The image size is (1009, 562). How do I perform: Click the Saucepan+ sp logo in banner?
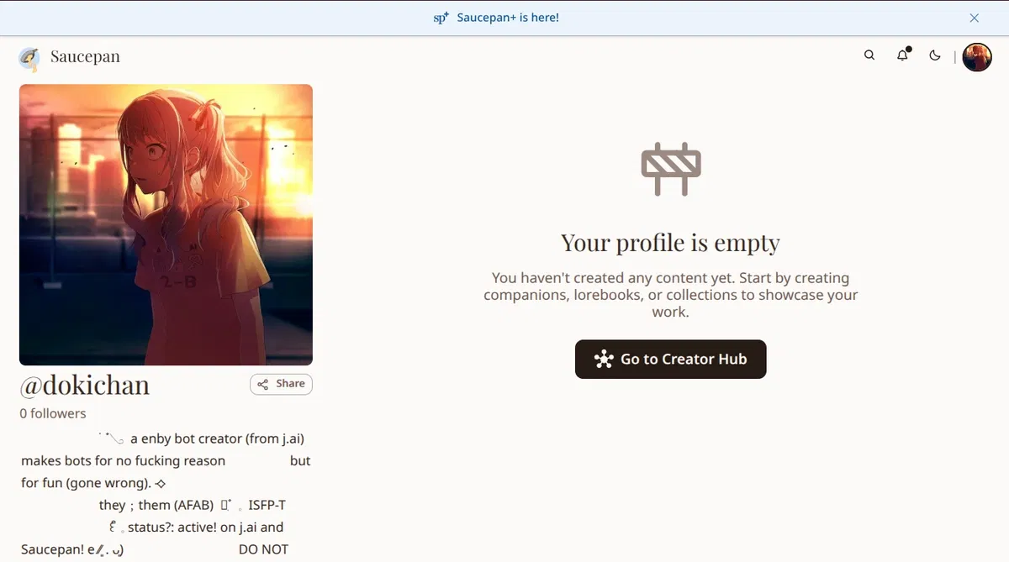(441, 17)
